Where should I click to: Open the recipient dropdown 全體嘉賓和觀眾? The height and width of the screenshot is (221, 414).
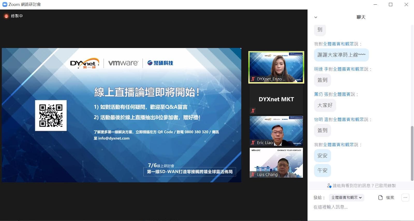click(x=347, y=198)
